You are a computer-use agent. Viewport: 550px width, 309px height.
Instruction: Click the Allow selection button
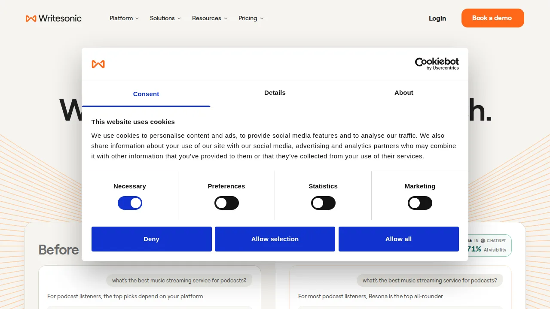click(275, 239)
